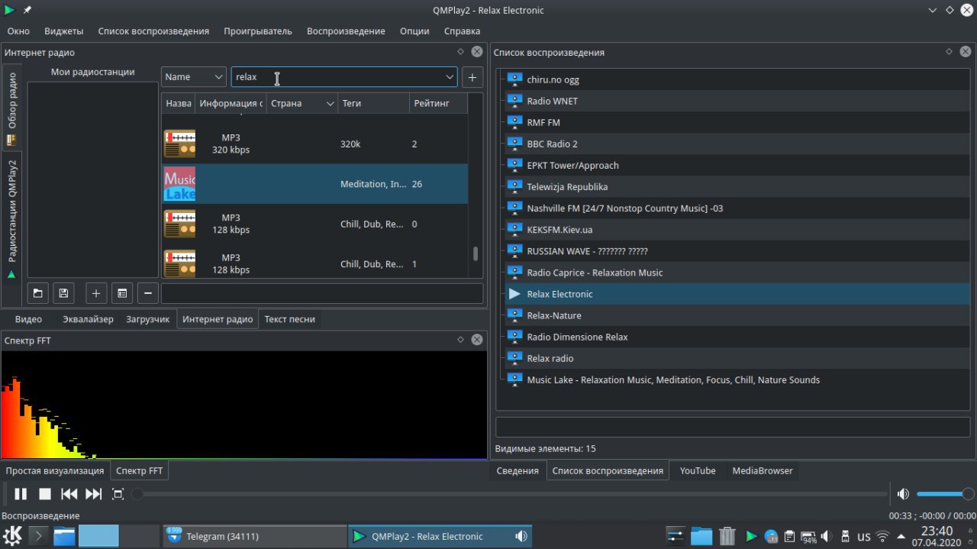Select Telewizja Republika playlist entry
The width and height of the screenshot is (977, 549).
737,186
